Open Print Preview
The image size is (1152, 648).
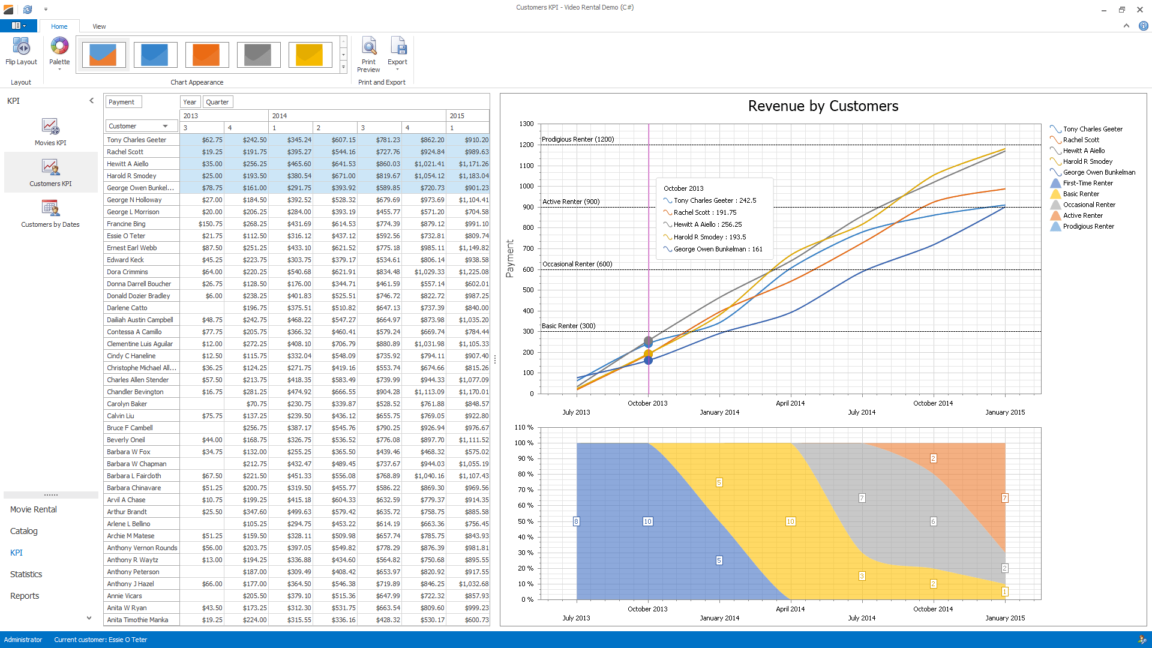368,47
